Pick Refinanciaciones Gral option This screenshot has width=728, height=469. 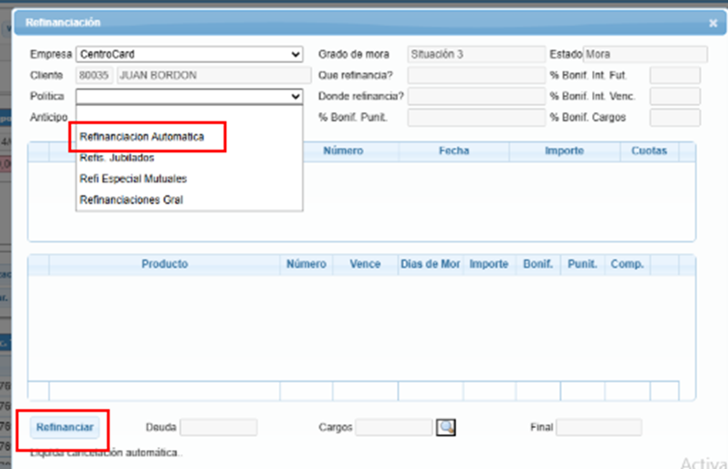[131, 200]
